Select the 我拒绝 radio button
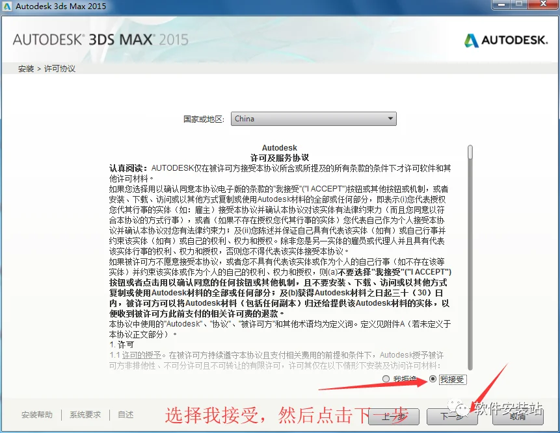560x433 pixels. pyautogui.click(x=386, y=379)
